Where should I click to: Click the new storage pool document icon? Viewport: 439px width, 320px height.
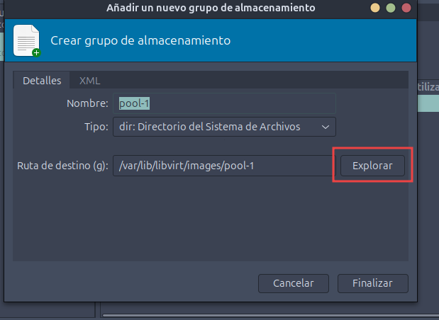click(27, 40)
